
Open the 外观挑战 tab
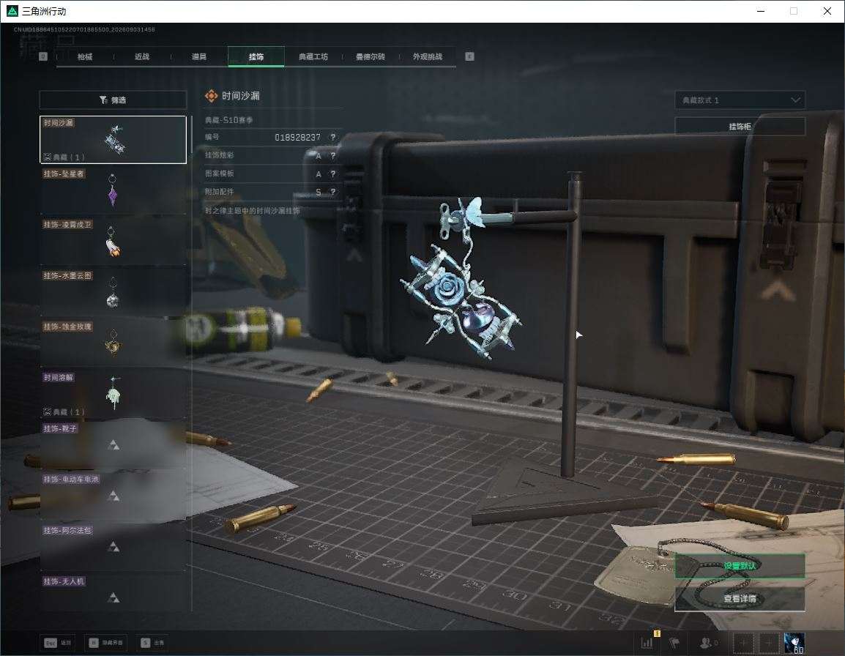428,56
